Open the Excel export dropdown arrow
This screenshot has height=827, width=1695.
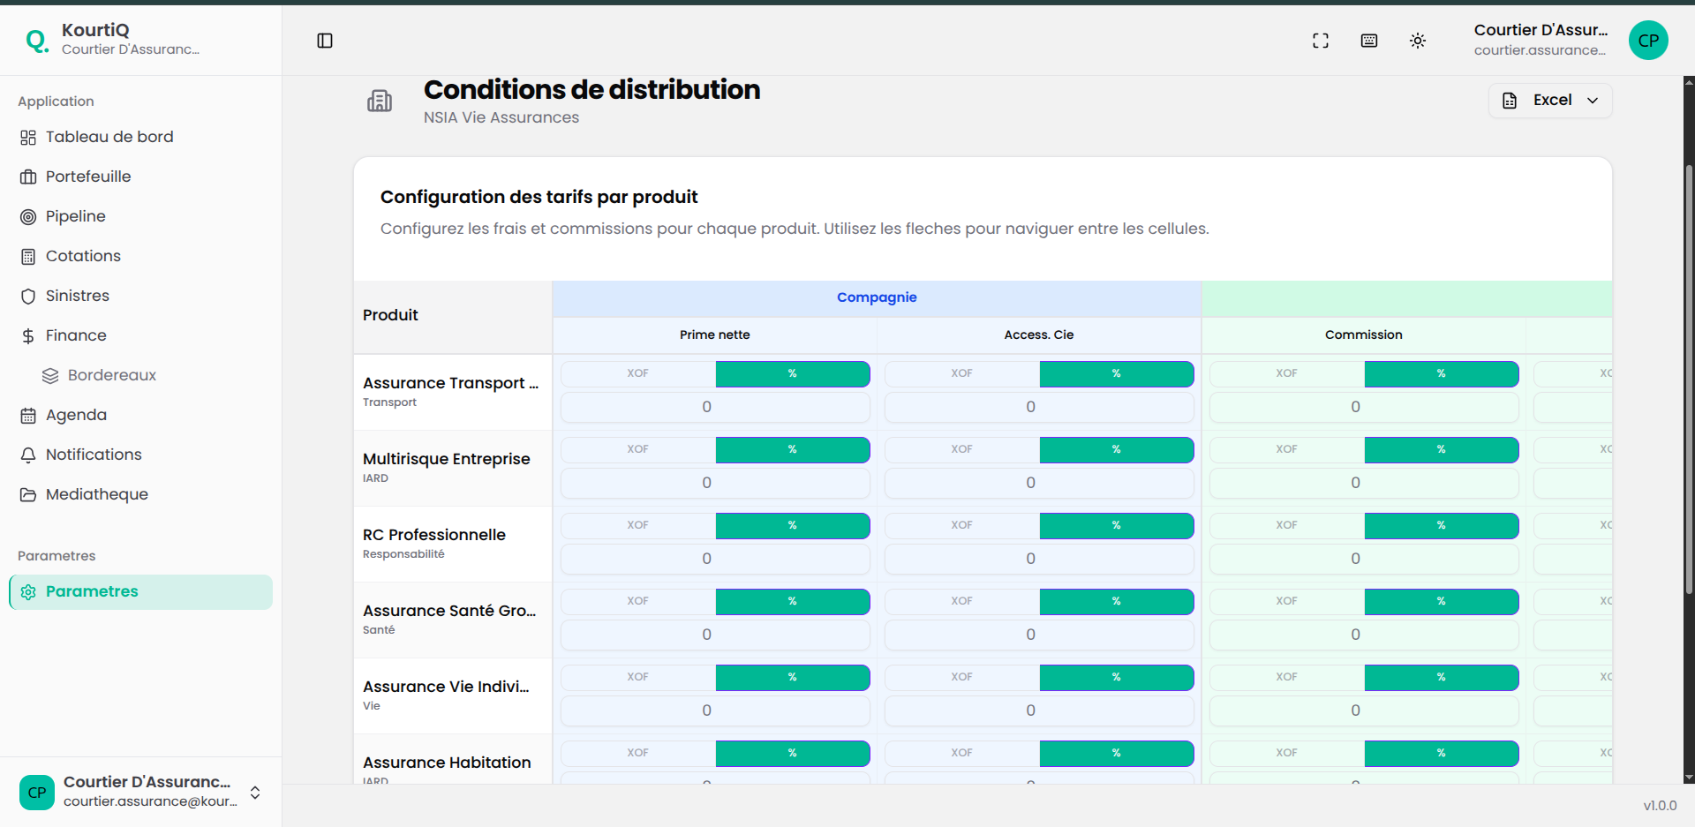pyautogui.click(x=1593, y=100)
